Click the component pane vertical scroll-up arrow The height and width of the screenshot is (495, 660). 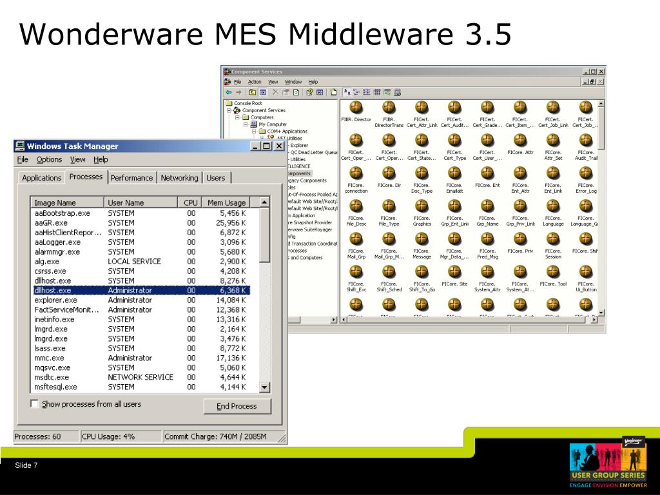coord(601,104)
